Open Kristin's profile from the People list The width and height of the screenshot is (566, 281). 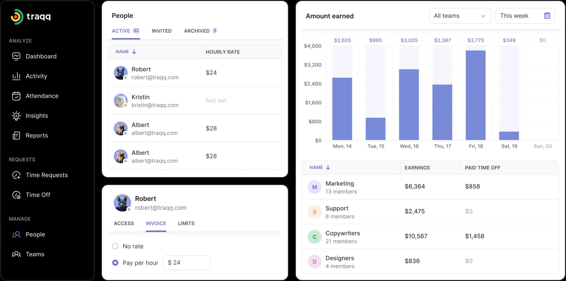[155, 100]
